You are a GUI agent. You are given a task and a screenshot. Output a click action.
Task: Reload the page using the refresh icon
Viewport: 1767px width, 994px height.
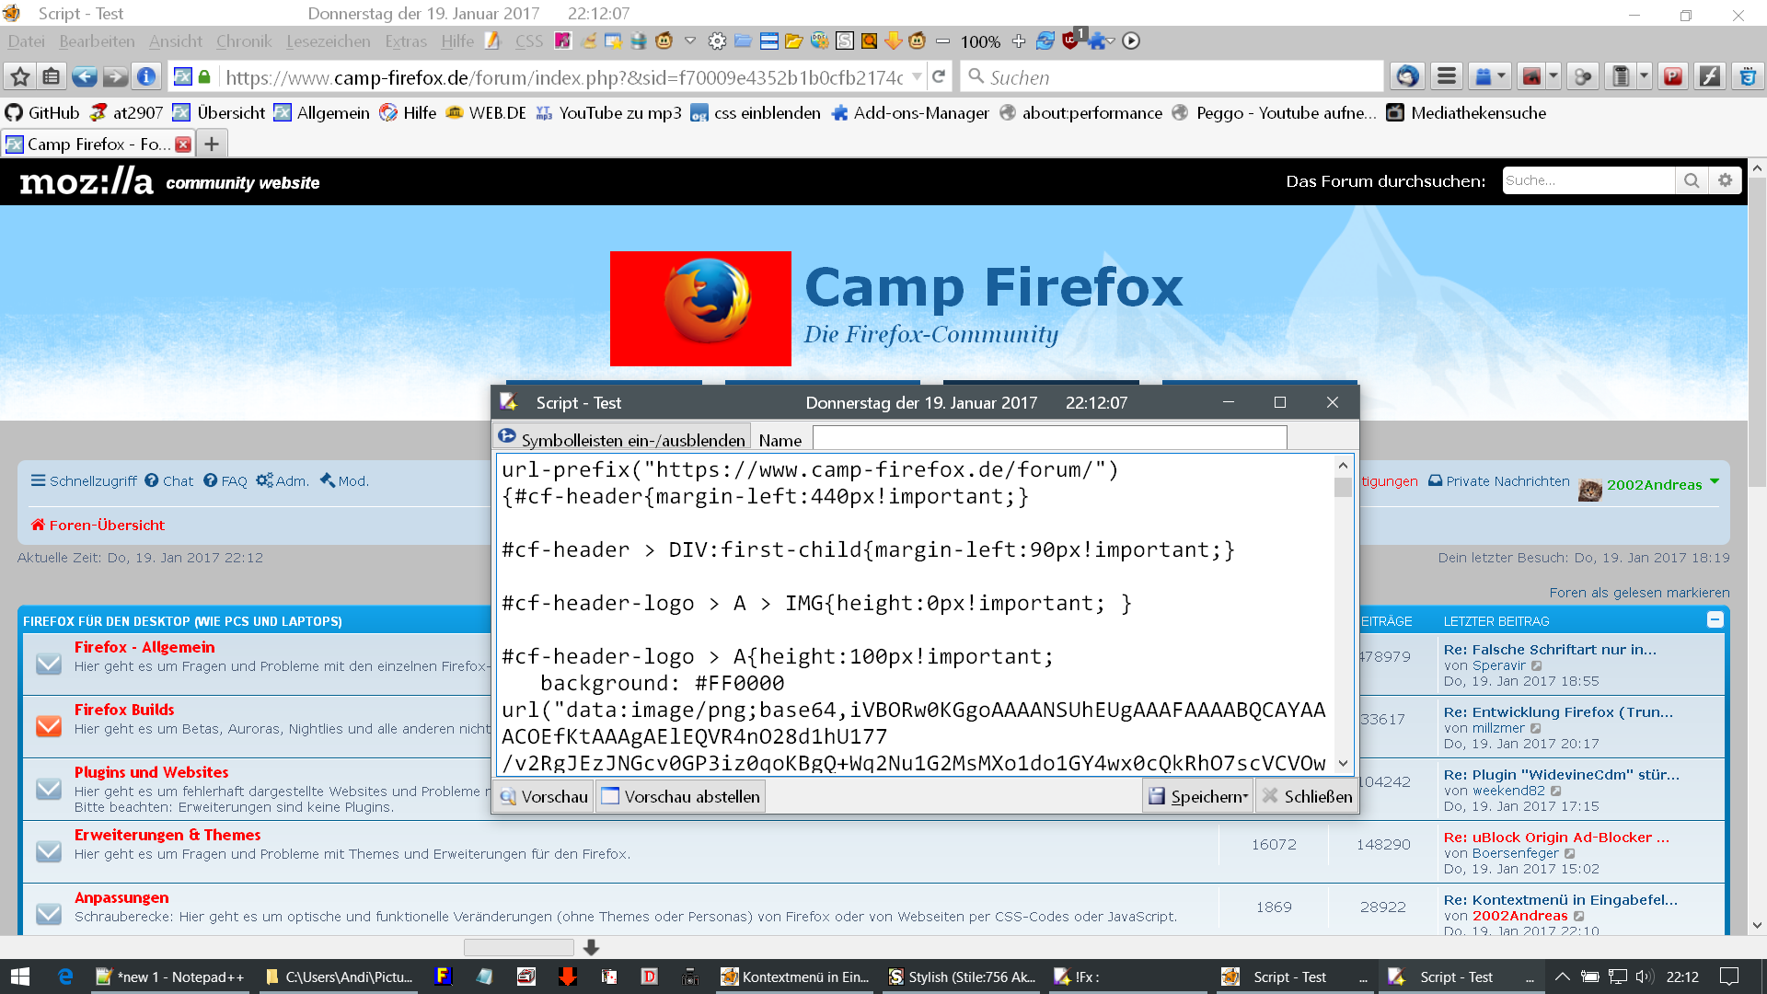(x=939, y=77)
